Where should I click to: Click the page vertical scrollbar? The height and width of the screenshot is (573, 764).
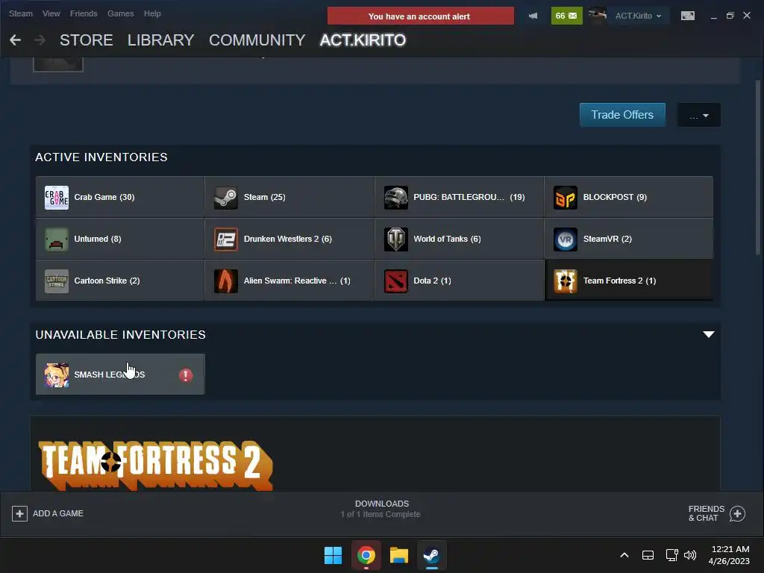point(758,168)
